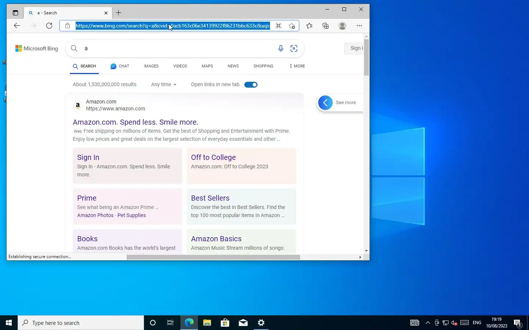This screenshot has width=529, height=330.
Task: Switch to the VIDEOS tab
Action: pos(180,66)
